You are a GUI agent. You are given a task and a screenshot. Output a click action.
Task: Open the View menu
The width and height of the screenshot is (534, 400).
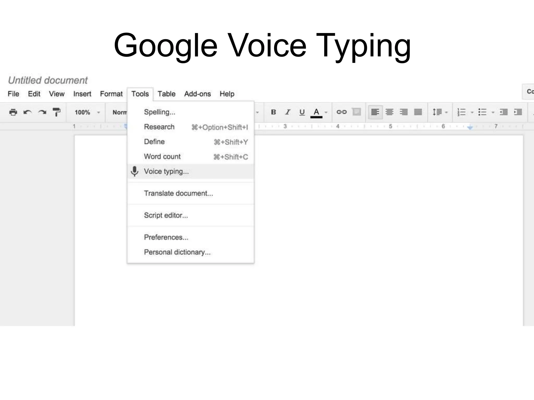(57, 94)
